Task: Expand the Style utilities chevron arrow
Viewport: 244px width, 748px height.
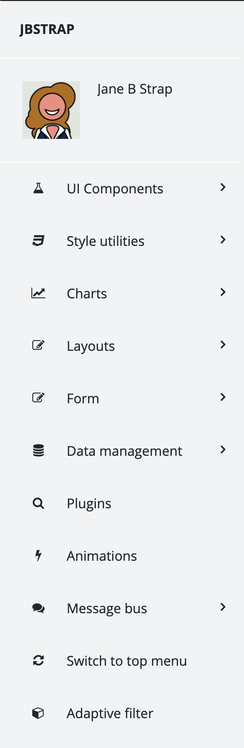Action: coord(222,240)
